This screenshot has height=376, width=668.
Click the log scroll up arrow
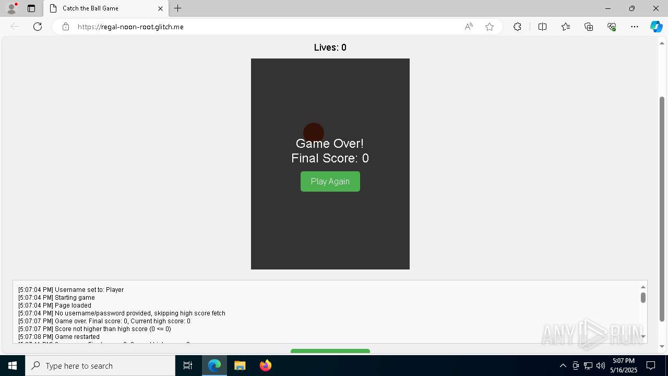tap(643, 287)
